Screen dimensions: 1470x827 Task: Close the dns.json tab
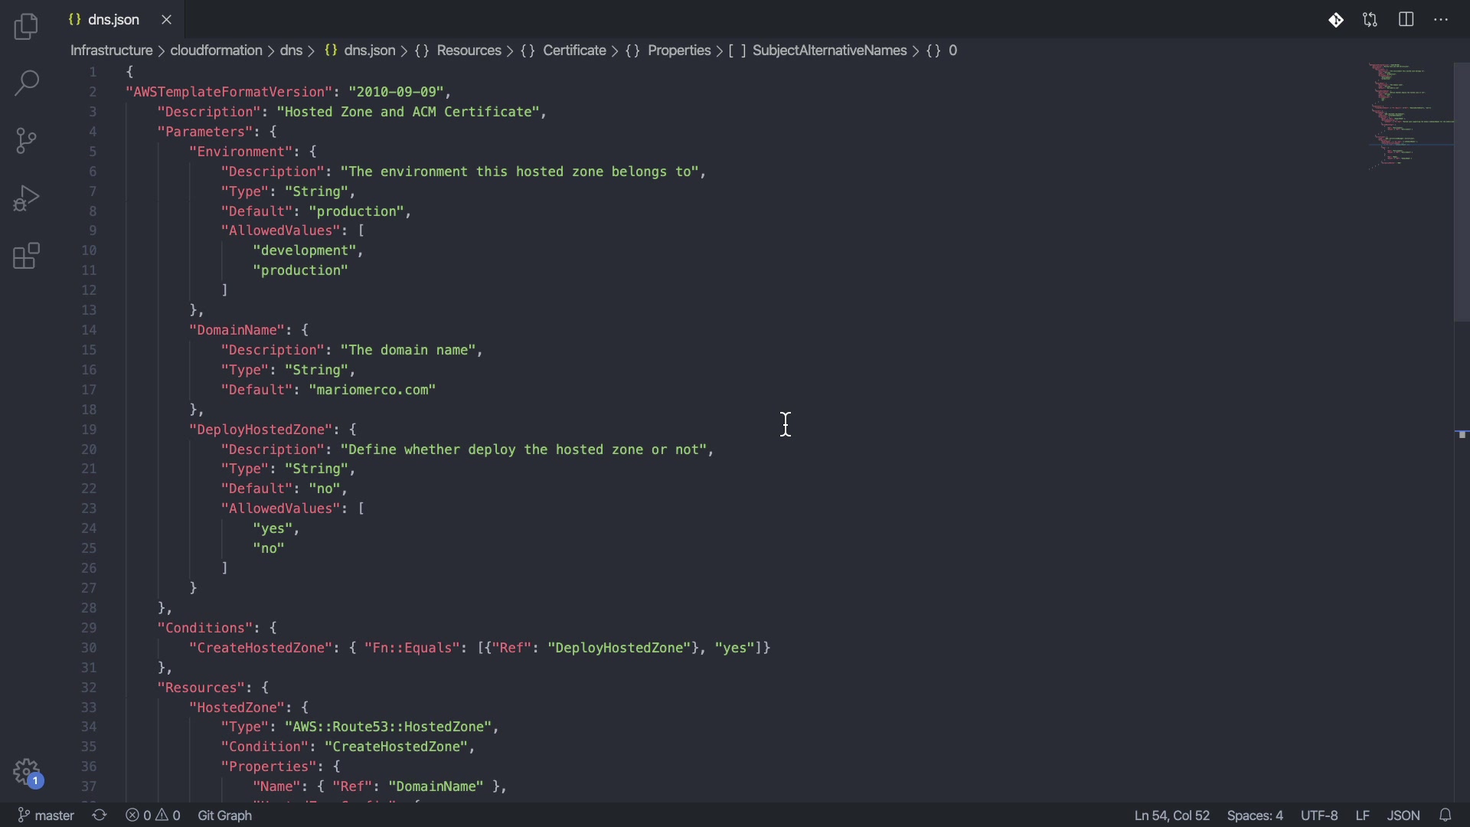tap(167, 20)
